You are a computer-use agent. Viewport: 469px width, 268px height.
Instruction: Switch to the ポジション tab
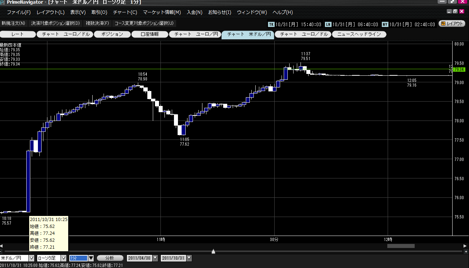pos(112,35)
